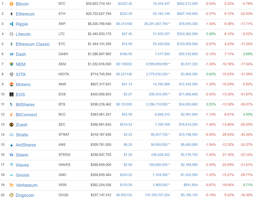This screenshot has width=257, height=200.
Task: Click the Veritaseum logo icon
Action: pyautogui.click(x=12, y=185)
